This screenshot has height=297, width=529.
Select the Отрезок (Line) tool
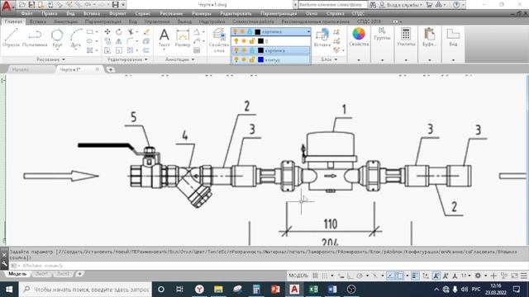tap(11, 37)
